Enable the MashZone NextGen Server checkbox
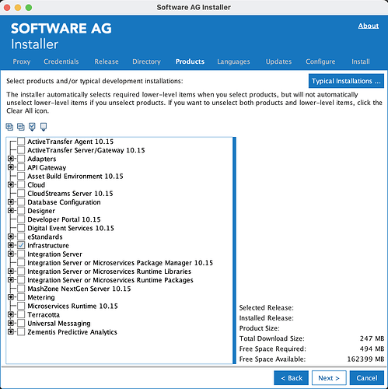The image size is (388, 389). [x=21, y=289]
